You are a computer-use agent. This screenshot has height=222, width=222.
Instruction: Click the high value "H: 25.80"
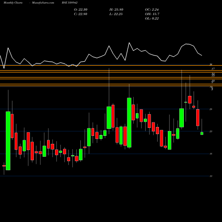coord(116,10)
